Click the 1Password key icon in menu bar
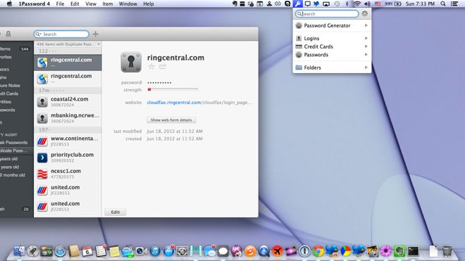This screenshot has width=465, height=261. pyautogui.click(x=297, y=4)
